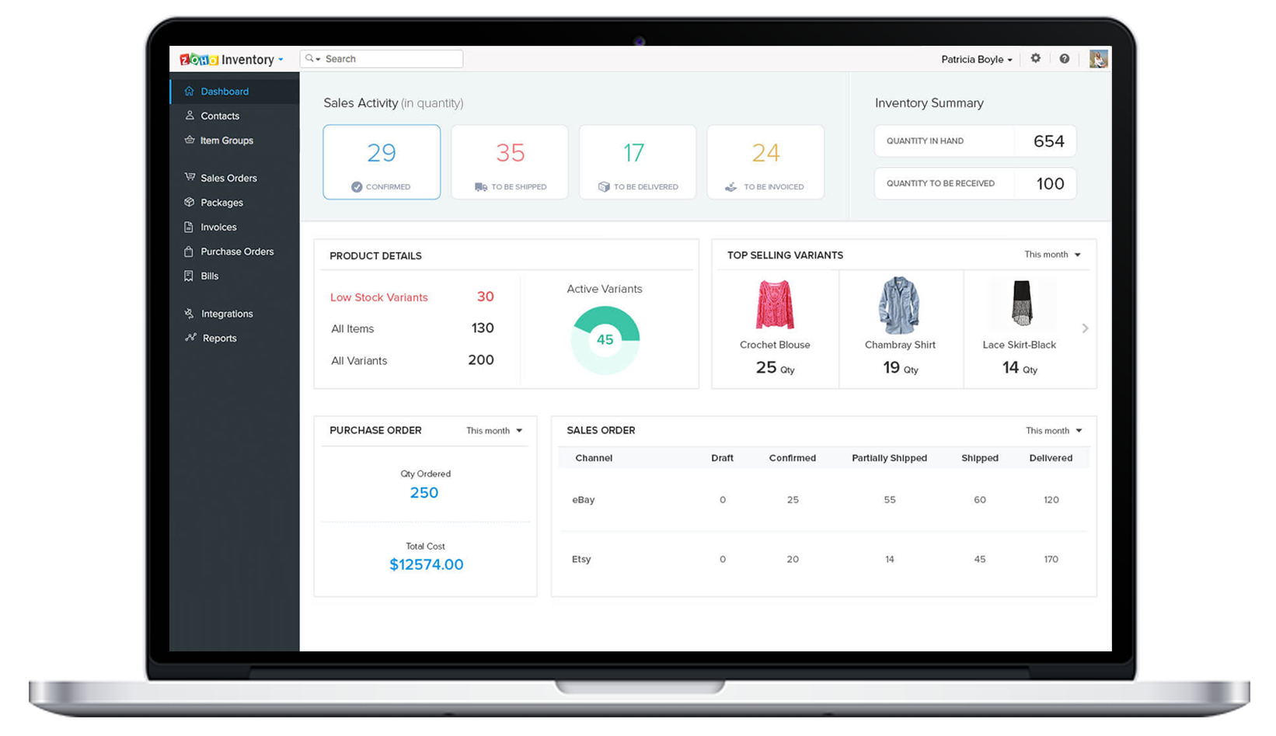Image resolution: width=1276 pixels, height=736 pixels.
Task: Expand the Patricia Boyle account menu
Action: (978, 59)
